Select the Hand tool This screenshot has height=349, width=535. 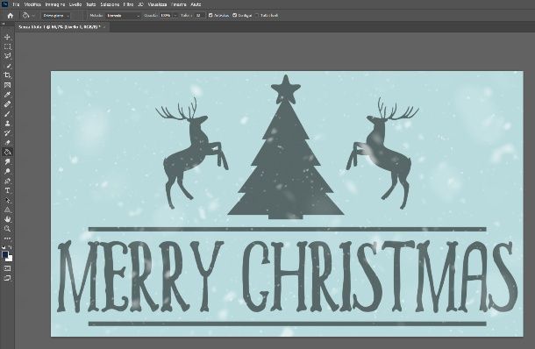click(8, 219)
